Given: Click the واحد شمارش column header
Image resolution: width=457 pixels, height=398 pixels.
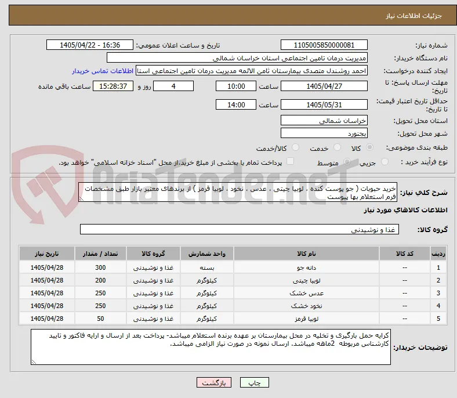Looking at the screenshot, I should [x=207, y=254].
